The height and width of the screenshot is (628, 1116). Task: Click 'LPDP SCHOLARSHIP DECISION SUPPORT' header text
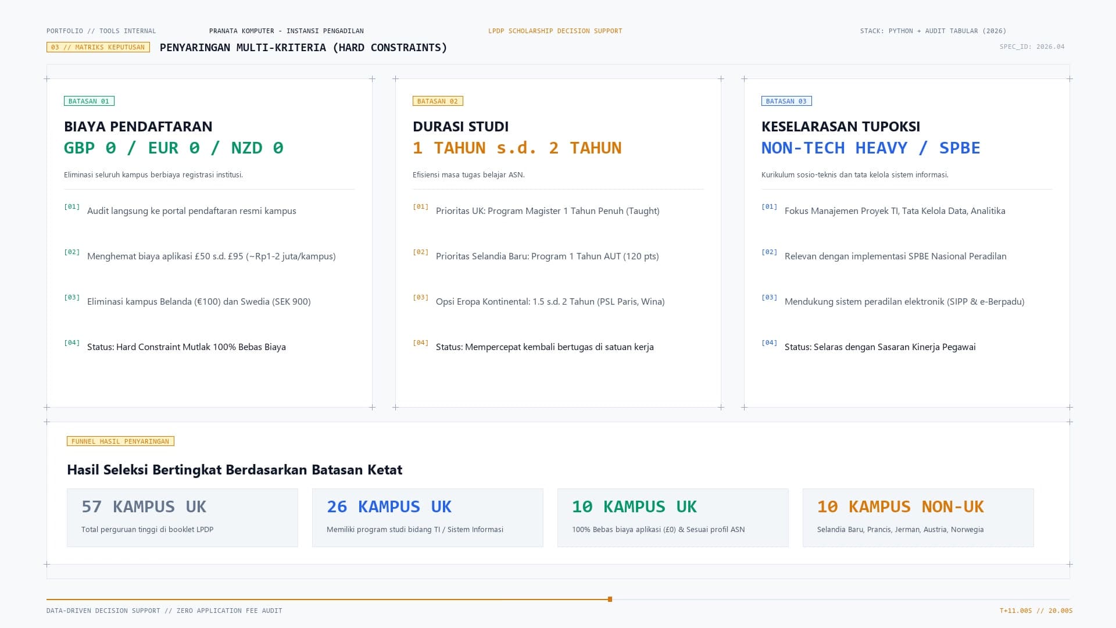555,31
